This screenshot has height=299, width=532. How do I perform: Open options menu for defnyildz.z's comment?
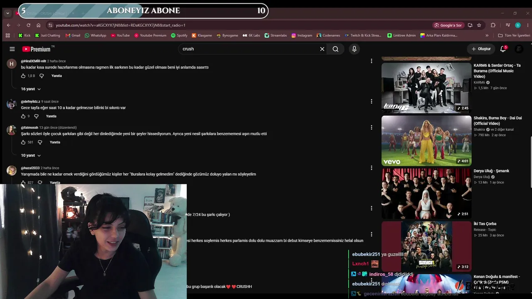tap(372, 101)
